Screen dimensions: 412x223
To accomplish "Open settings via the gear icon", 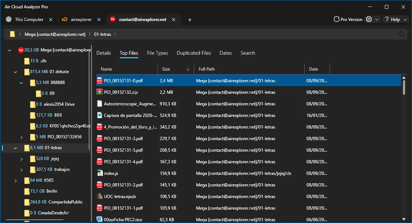I will pyautogui.click(x=369, y=20).
